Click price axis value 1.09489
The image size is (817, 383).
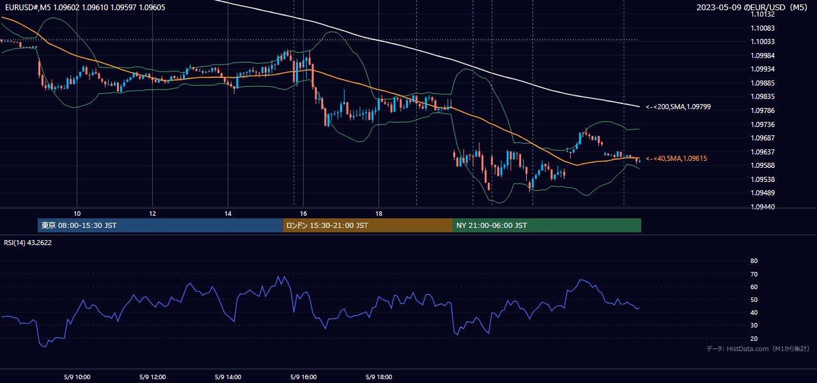(x=763, y=193)
